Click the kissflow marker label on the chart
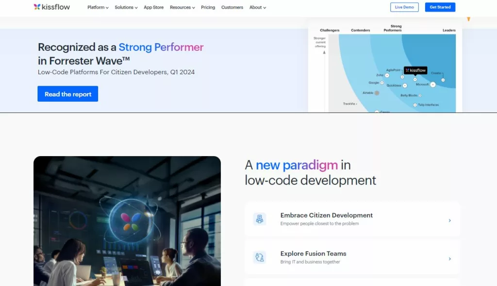 coord(415,70)
